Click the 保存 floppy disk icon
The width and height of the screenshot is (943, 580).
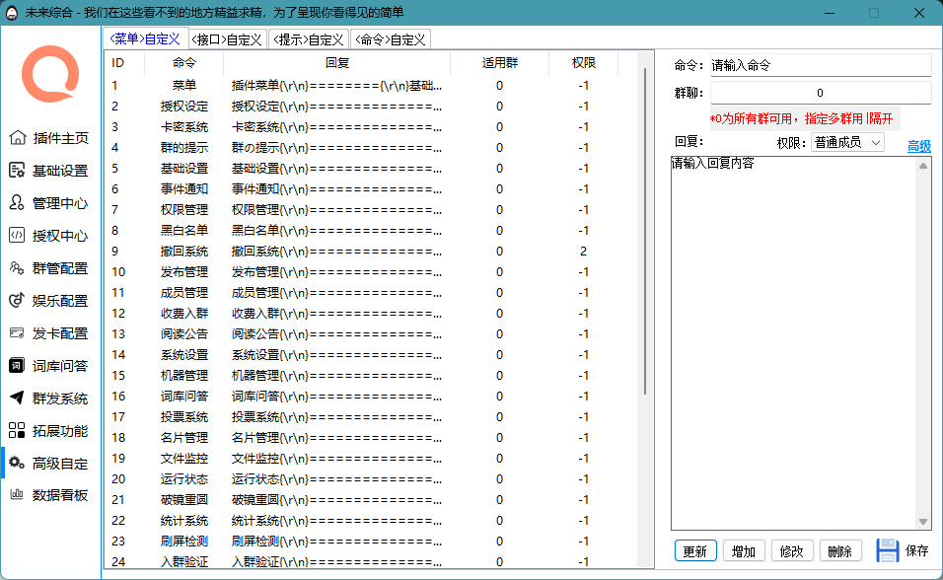[x=887, y=550]
